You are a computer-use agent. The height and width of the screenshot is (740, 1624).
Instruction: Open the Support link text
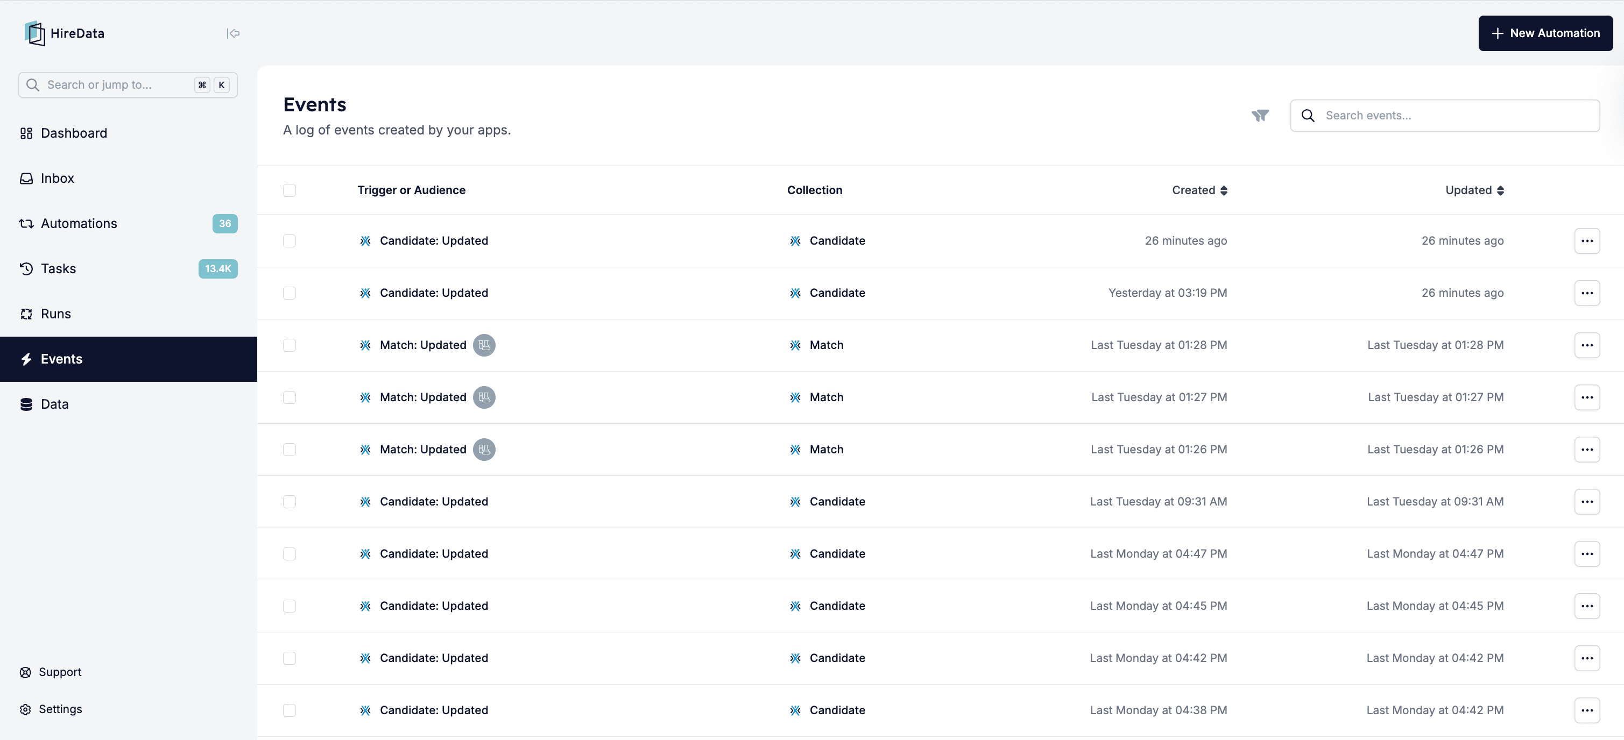tap(60, 673)
